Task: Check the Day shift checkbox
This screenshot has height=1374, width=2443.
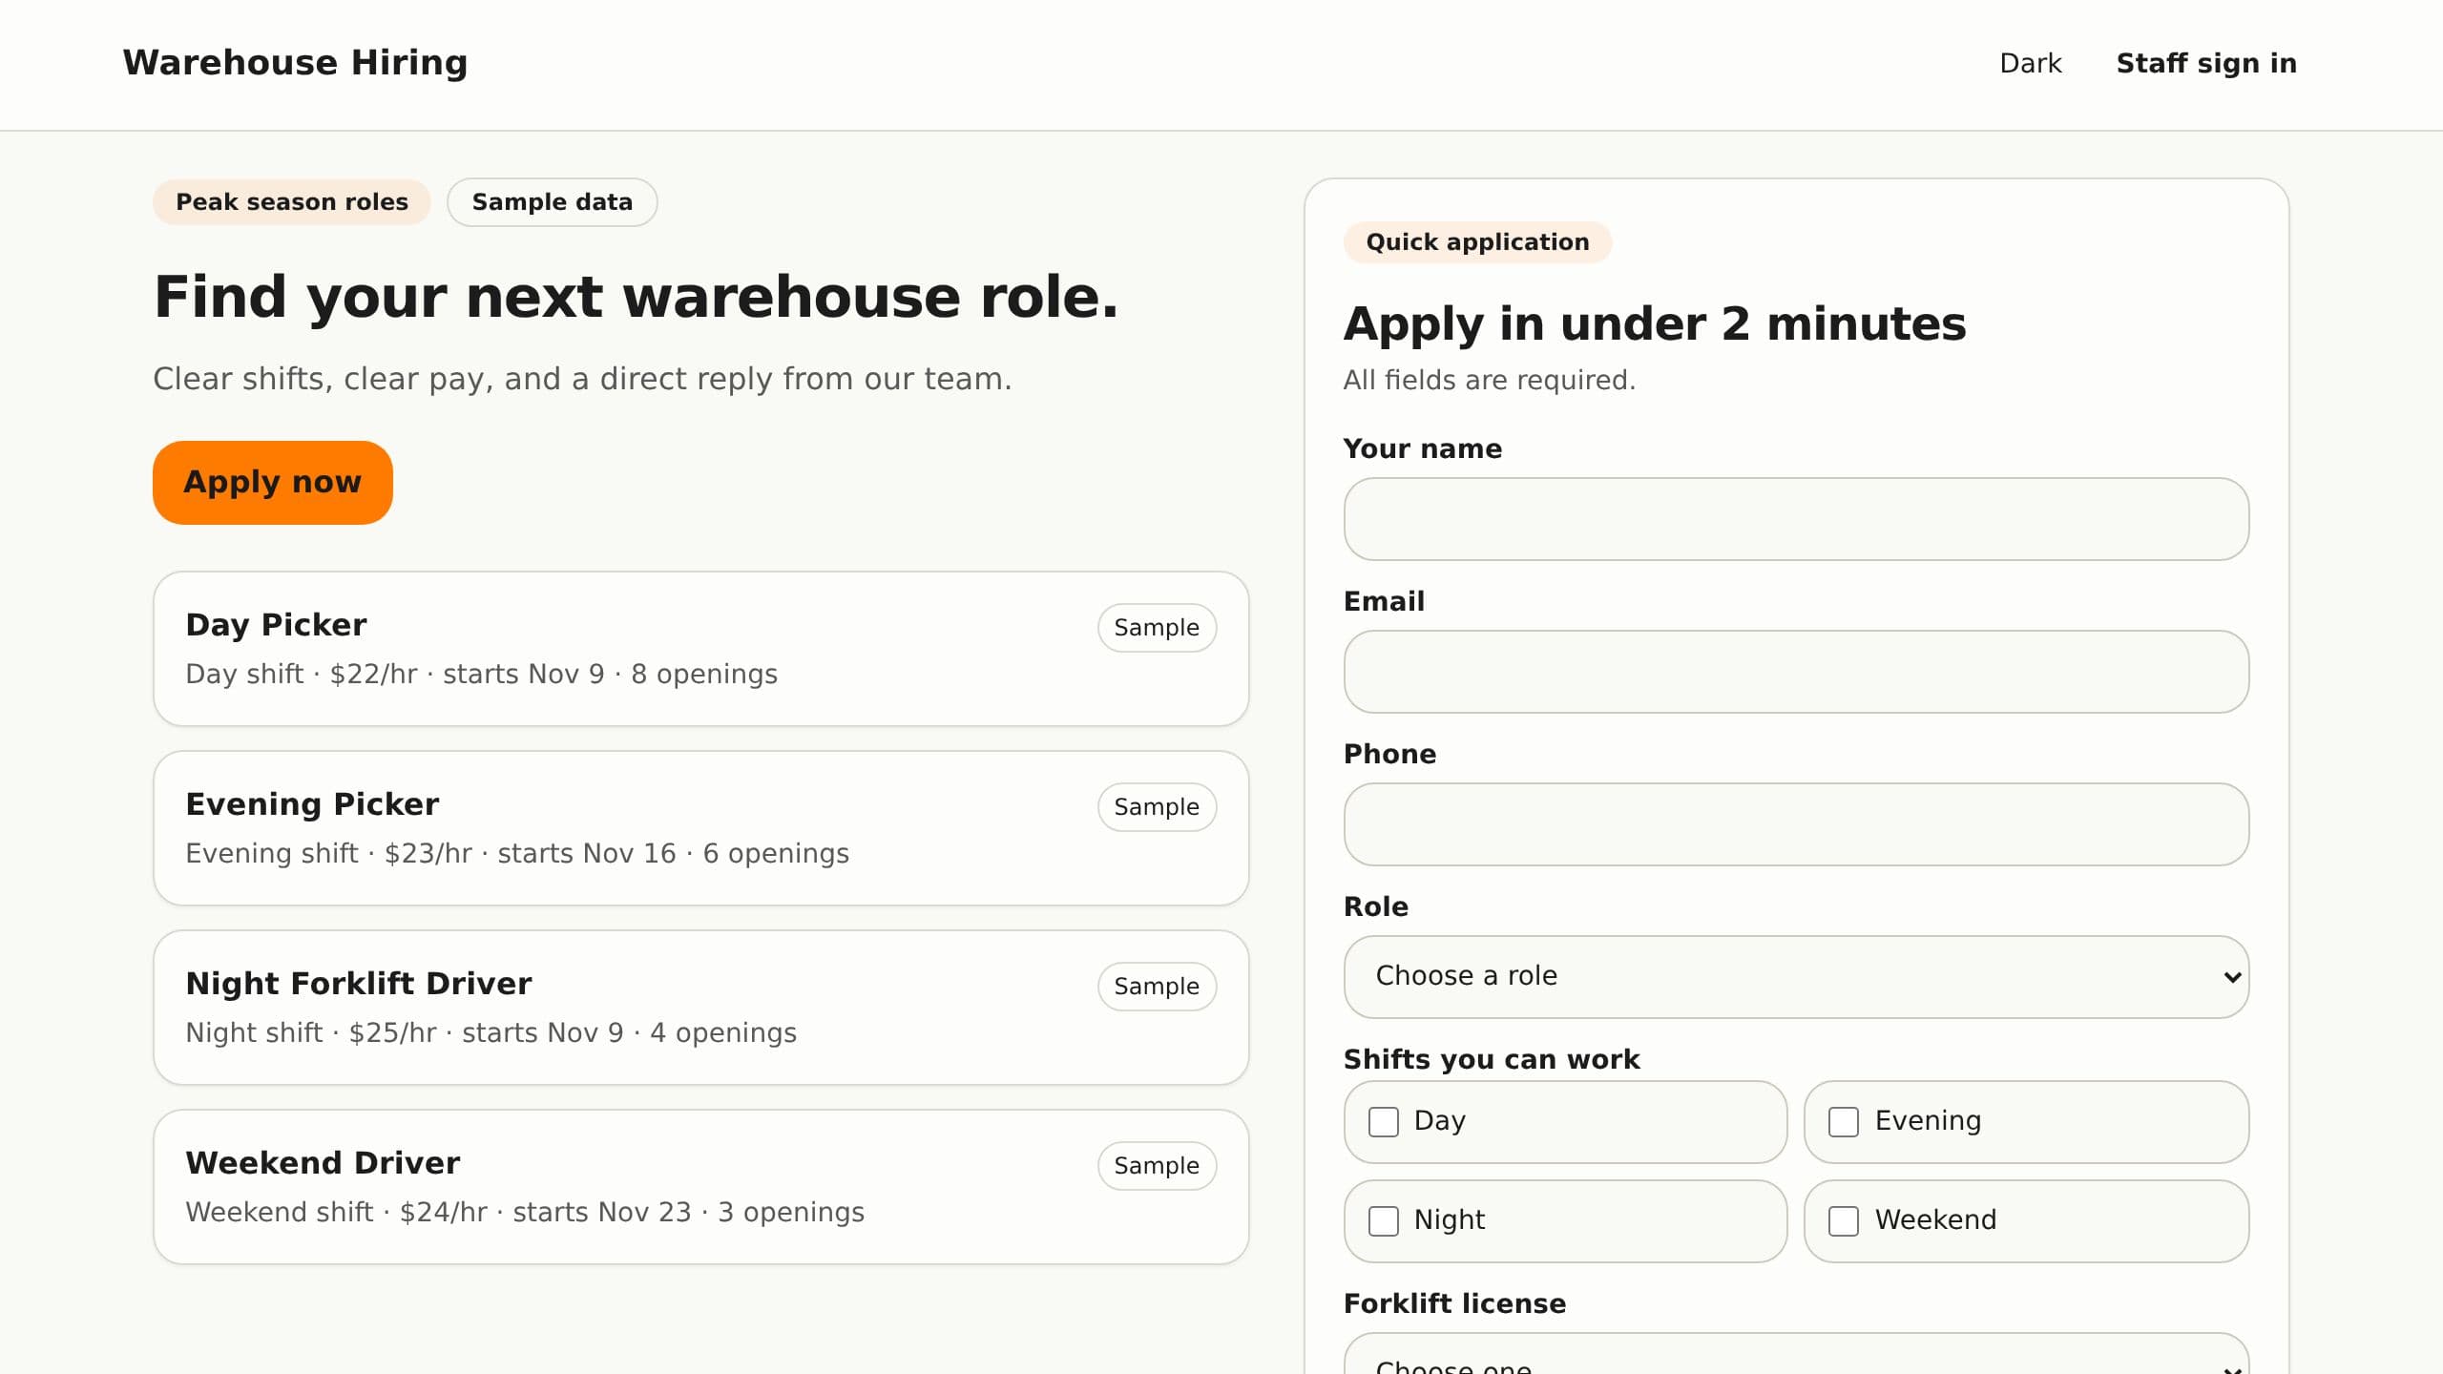Action: (1383, 1121)
